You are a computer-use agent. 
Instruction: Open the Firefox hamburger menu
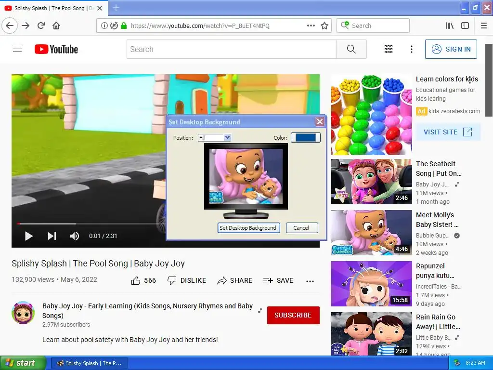[483, 26]
